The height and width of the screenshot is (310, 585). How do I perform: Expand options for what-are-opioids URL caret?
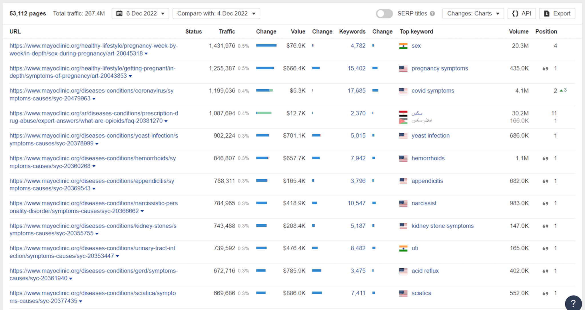(x=166, y=121)
